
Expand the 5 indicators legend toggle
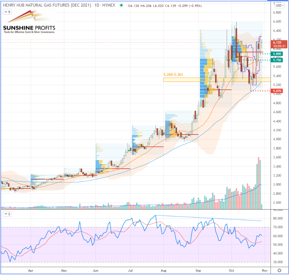[7, 12]
